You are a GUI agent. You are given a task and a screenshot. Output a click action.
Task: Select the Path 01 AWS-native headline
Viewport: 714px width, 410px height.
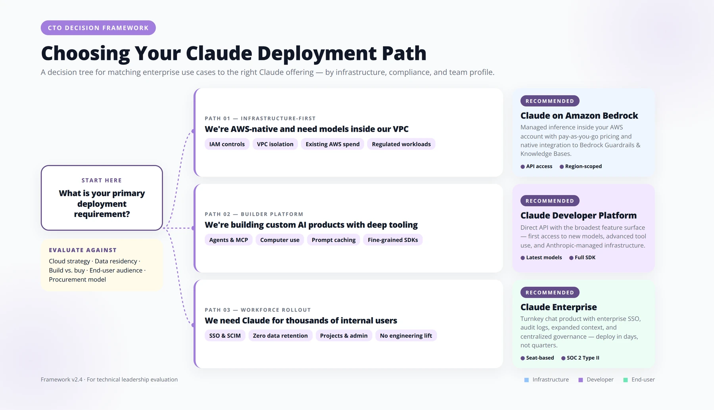click(x=307, y=129)
